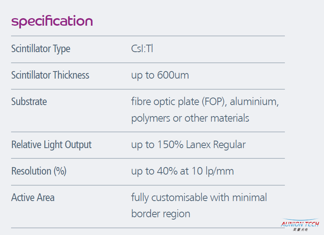Screen dimensions: 324x235
Task: Click the purple 'specification' heading
Action: (x=52, y=21)
